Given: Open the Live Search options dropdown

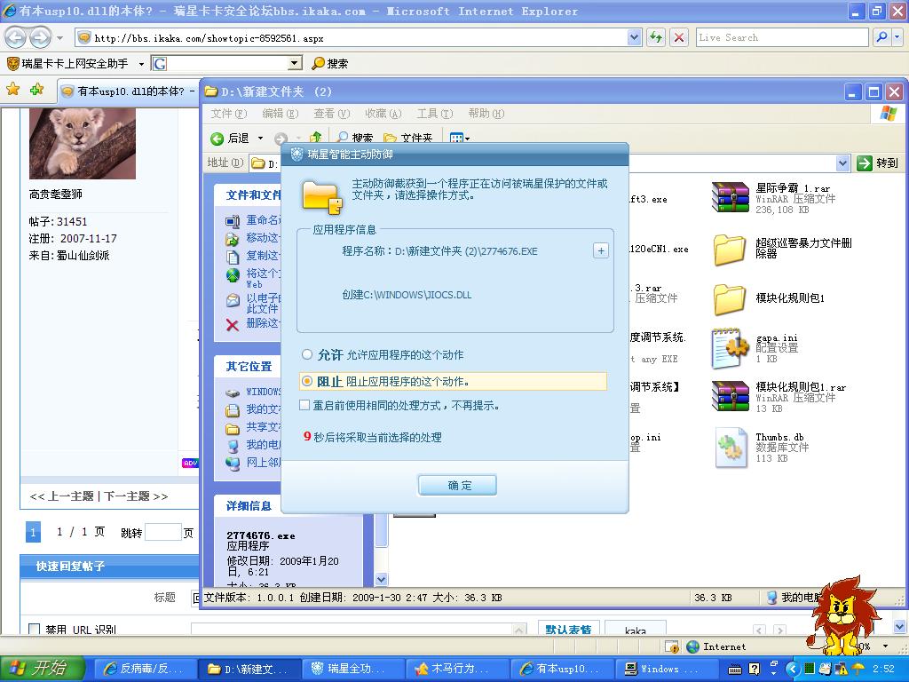Looking at the screenshot, I should (898, 37).
